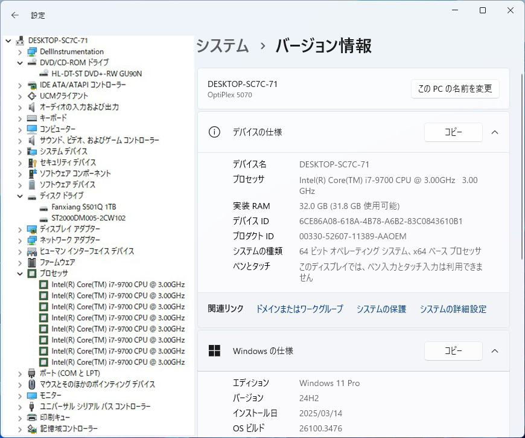Open the システムの詳細設定 link
Viewport: 525px width, 438px height.
click(453, 309)
